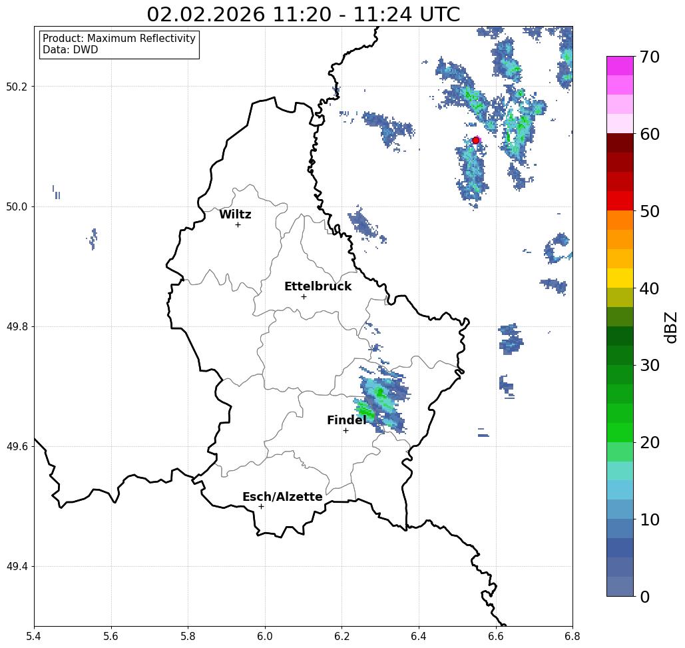Click the 30 tick on colorbar
This screenshot has width=685, height=648.
tap(649, 366)
